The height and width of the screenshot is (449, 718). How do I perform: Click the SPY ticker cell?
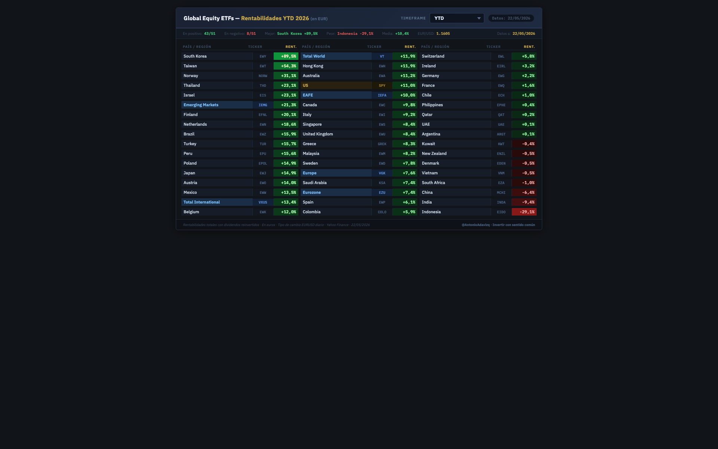pyautogui.click(x=382, y=85)
